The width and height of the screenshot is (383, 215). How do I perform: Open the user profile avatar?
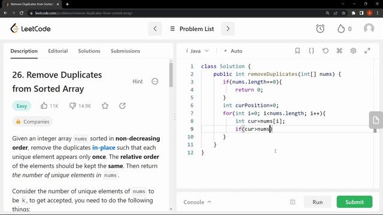click(369, 29)
